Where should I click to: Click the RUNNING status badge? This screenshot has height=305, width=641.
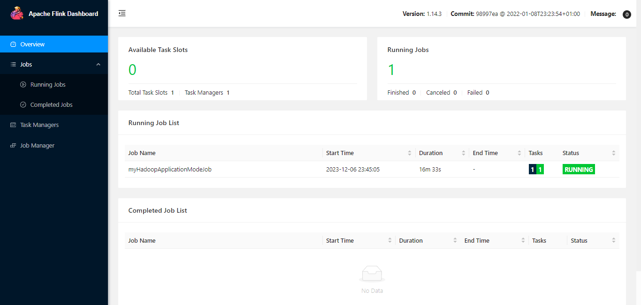click(579, 169)
